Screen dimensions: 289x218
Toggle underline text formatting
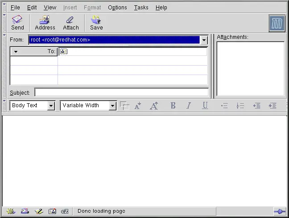coord(205,106)
